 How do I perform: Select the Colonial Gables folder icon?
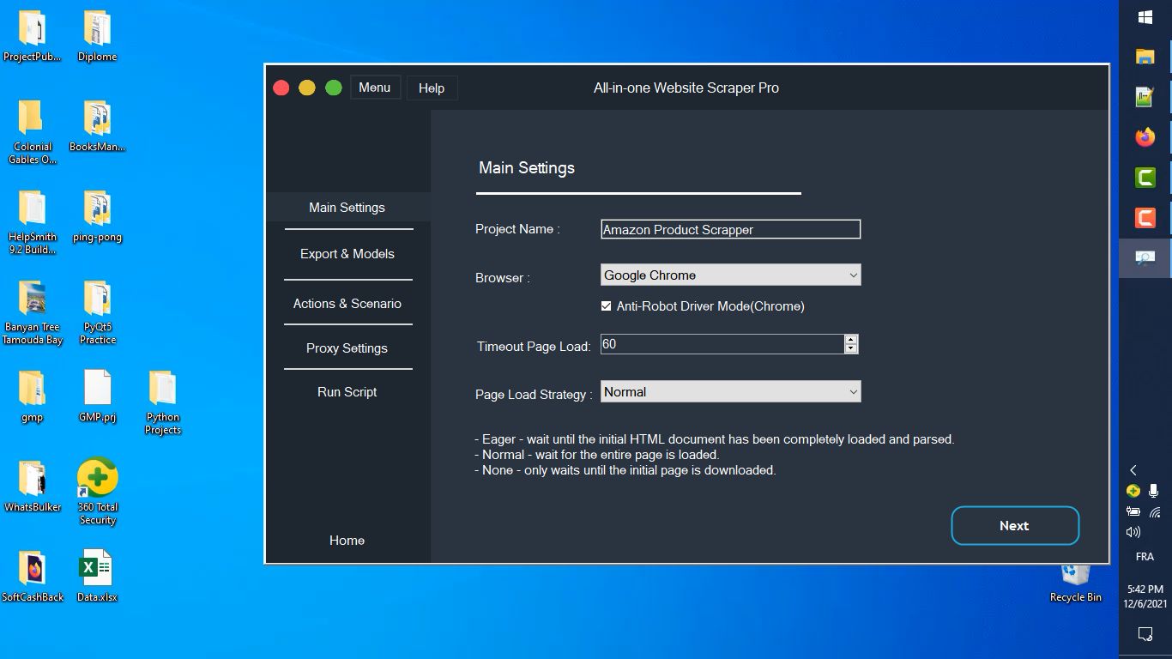[33, 133]
